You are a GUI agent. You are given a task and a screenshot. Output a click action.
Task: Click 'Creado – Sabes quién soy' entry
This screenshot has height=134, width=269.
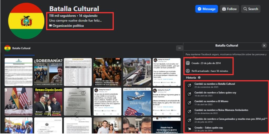pos(209,128)
